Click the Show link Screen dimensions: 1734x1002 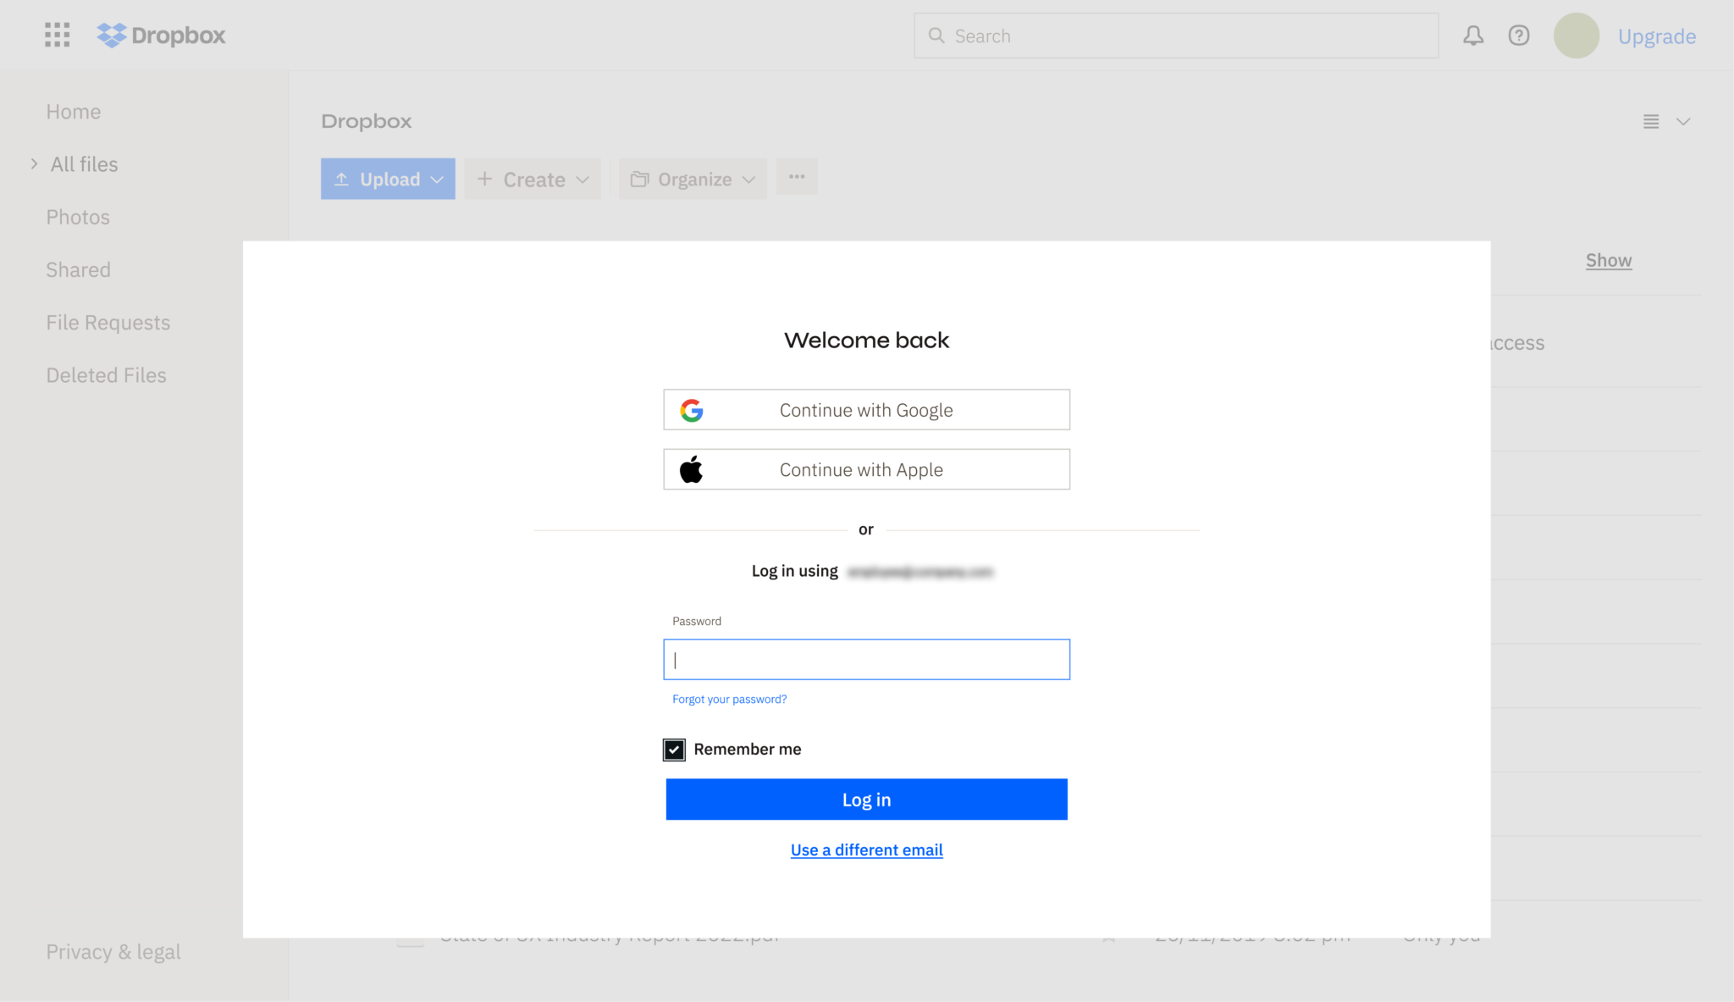pyautogui.click(x=1609, y=261)
